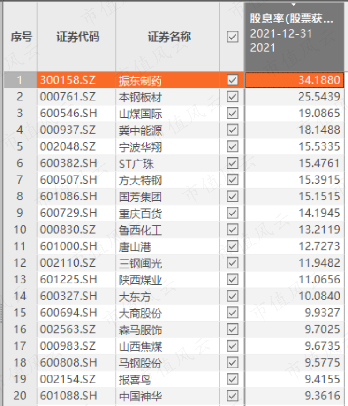Select security code 600382.SH
348x406 pixels.
(68, 163)
